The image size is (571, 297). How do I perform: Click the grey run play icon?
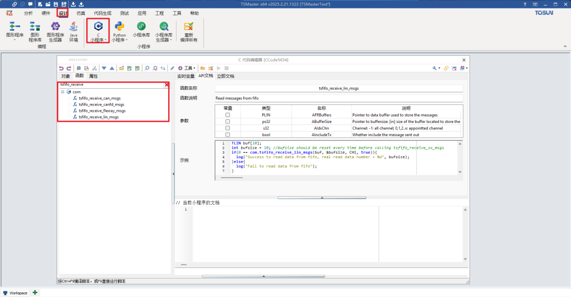coord(219,68)
